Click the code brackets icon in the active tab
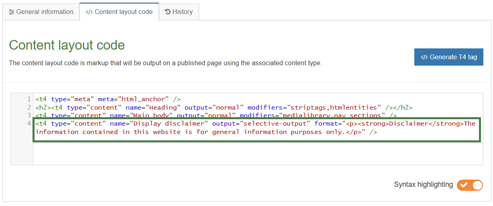493x206 pixels. tap(89, 12)
